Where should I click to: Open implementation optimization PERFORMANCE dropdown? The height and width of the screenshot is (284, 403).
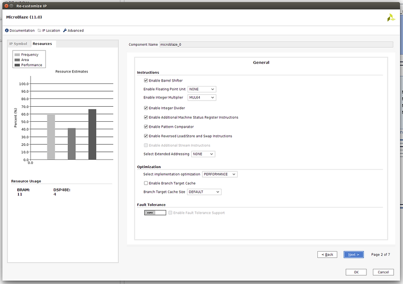coord(220,174)
